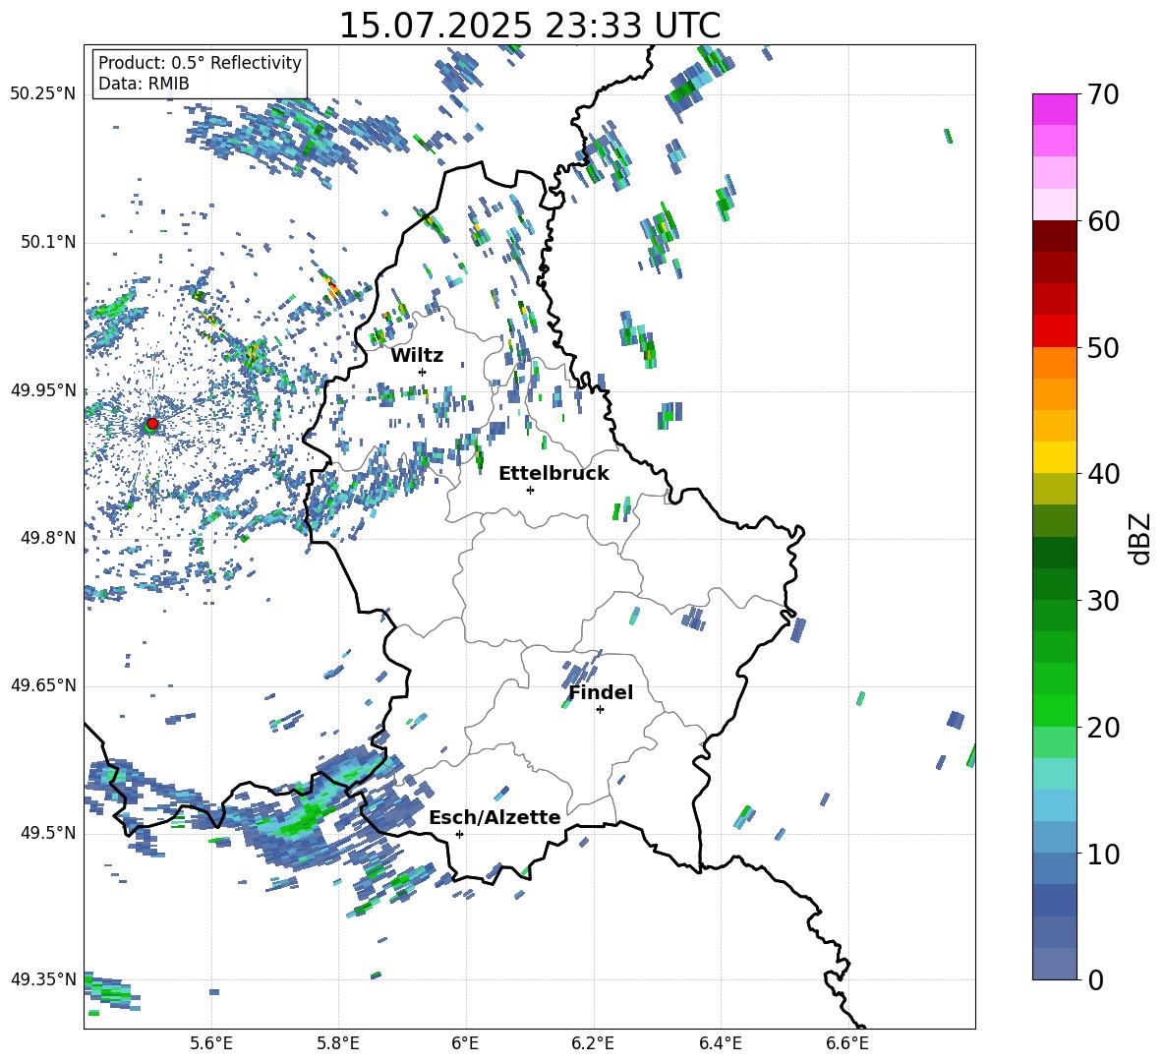Image resolution: width=1164 pixels, height=1063 pixels.
Task: Click the 50.1°N latitude label
Action: 49,243
